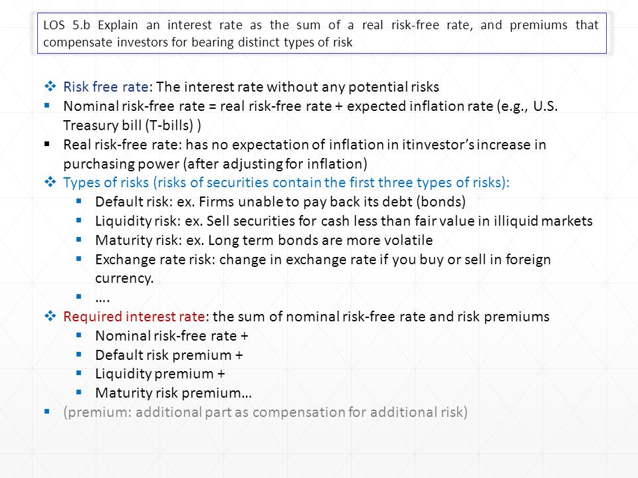Click the 'Maturity risk: ex. Long term bonds' line
This screenshot has width=638, height=478.
click(x=264, y=240)
